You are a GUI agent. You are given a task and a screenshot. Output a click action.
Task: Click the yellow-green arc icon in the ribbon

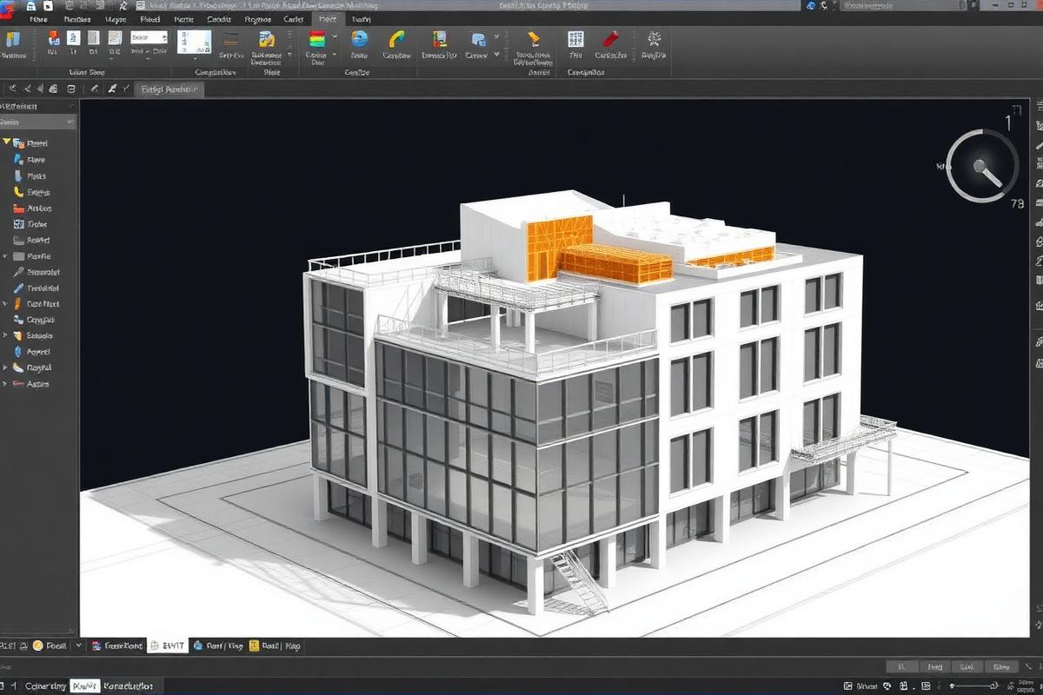[397, 39]
